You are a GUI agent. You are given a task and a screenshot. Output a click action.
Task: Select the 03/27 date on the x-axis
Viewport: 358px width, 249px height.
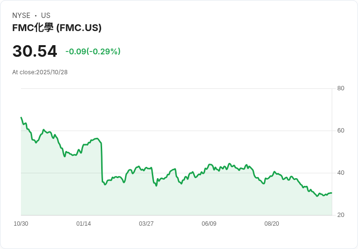(146, 224)
